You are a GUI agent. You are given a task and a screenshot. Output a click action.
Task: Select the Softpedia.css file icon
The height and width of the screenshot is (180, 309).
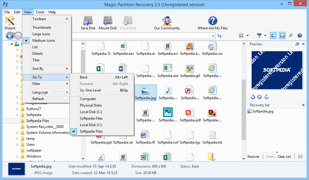(212, 46)
